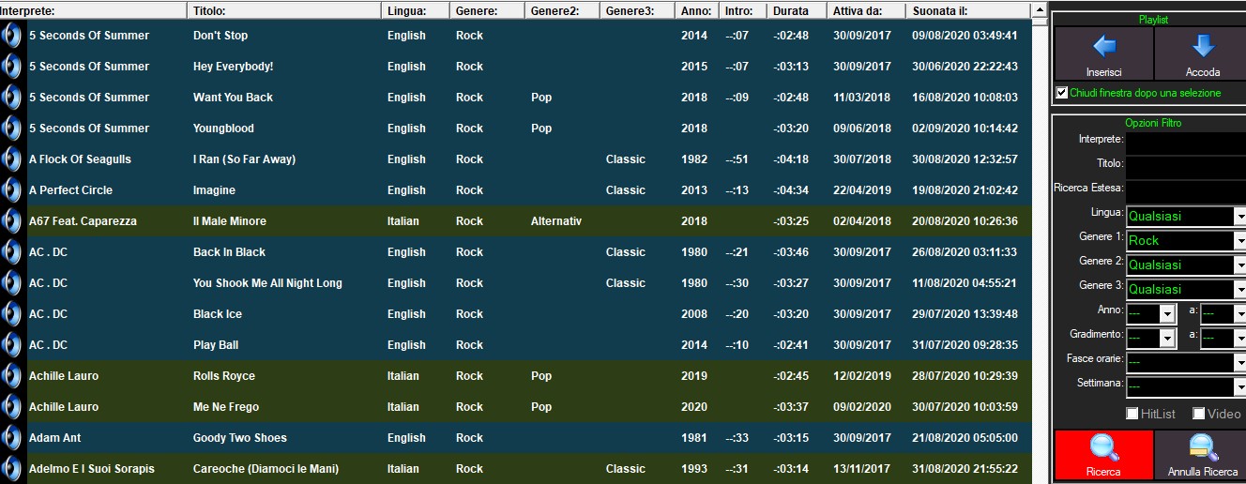
Task: Click the Genere column header
Action: (487, 10)
